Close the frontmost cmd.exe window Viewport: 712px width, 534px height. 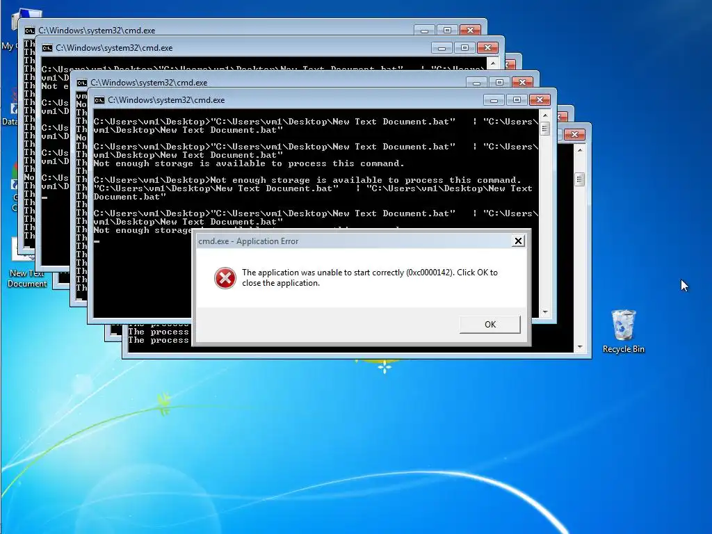(540, 100)
